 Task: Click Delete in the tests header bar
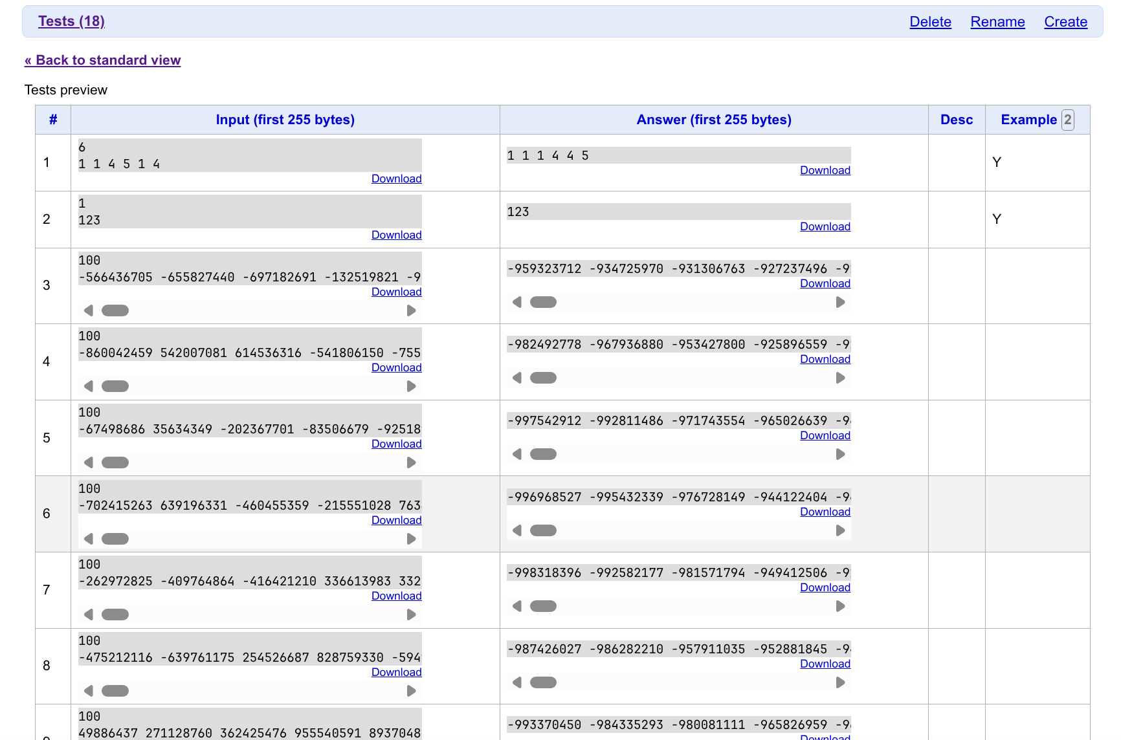click(x=930, y=22)
